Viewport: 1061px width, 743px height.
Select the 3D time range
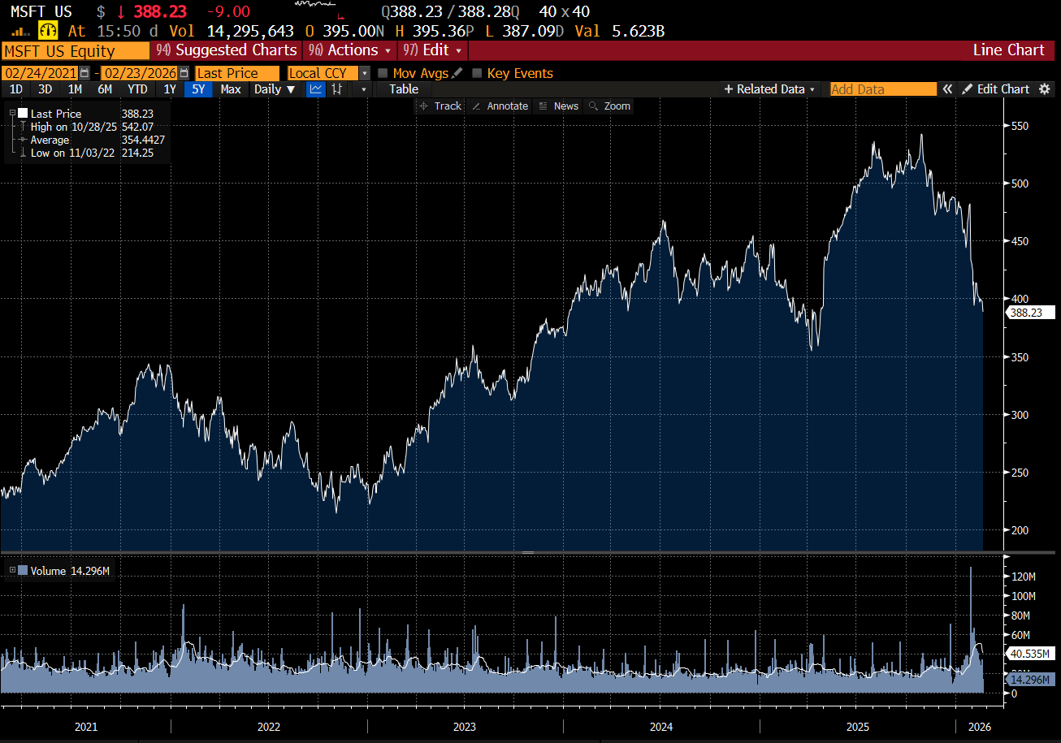coord(45,89)
